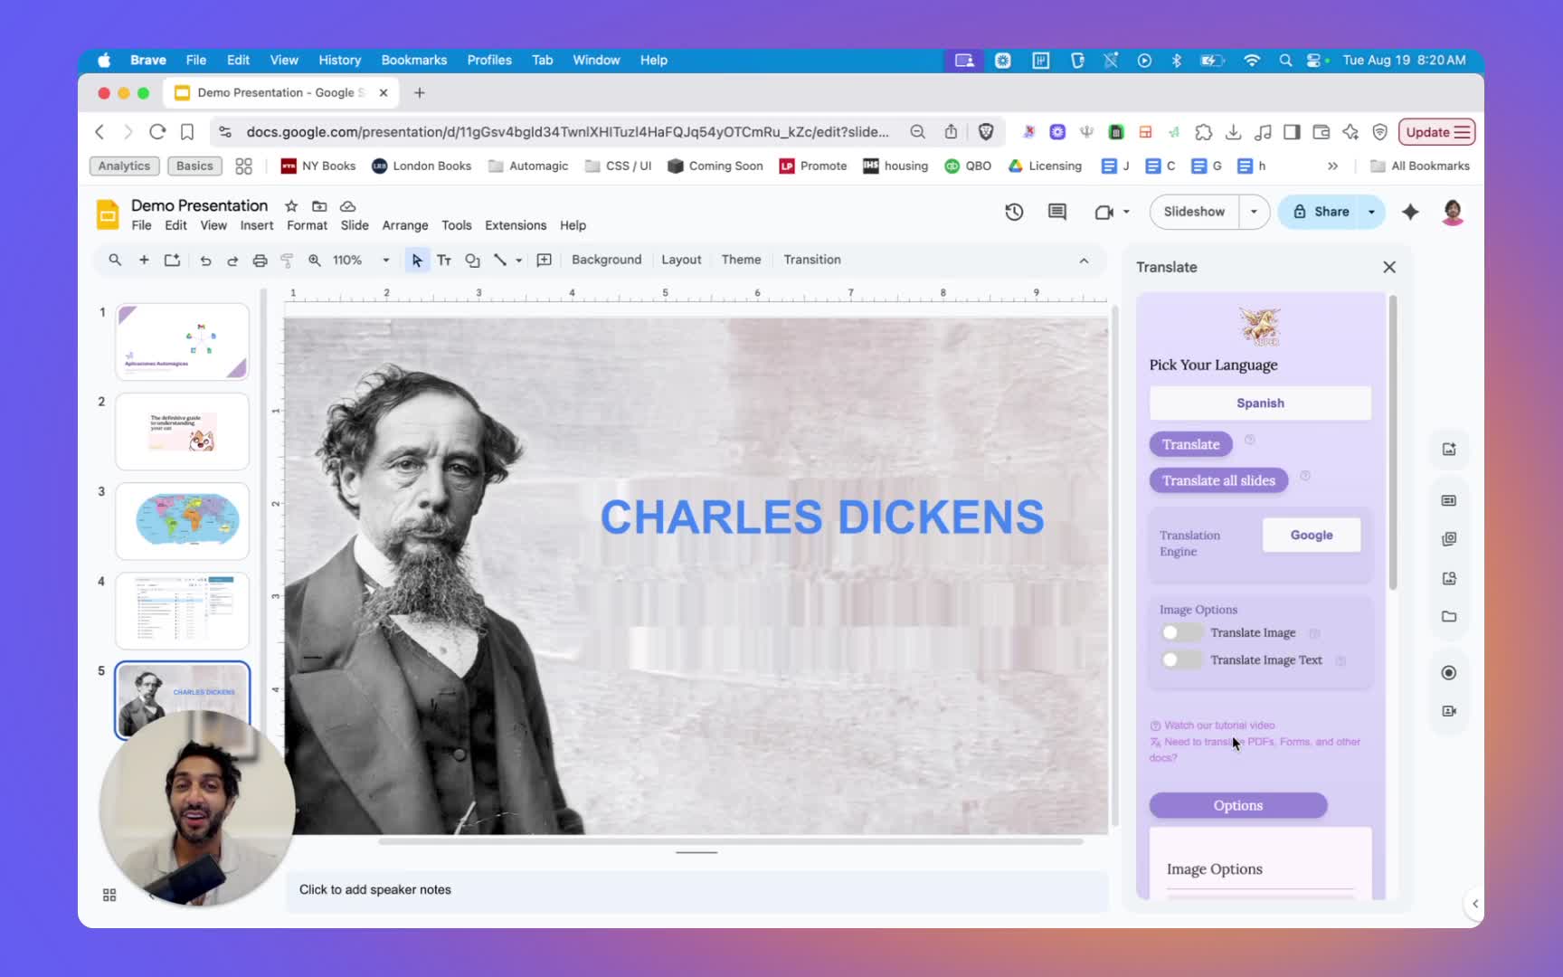Open the Extensions menu

click(515, 225)
